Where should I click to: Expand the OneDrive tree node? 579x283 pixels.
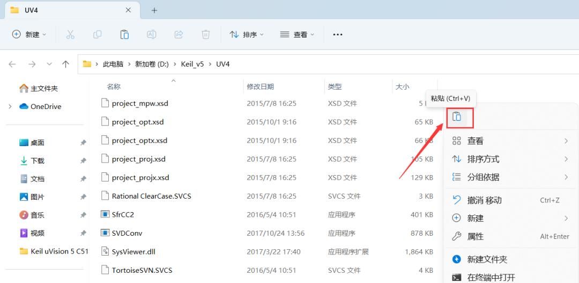(10, 106)
